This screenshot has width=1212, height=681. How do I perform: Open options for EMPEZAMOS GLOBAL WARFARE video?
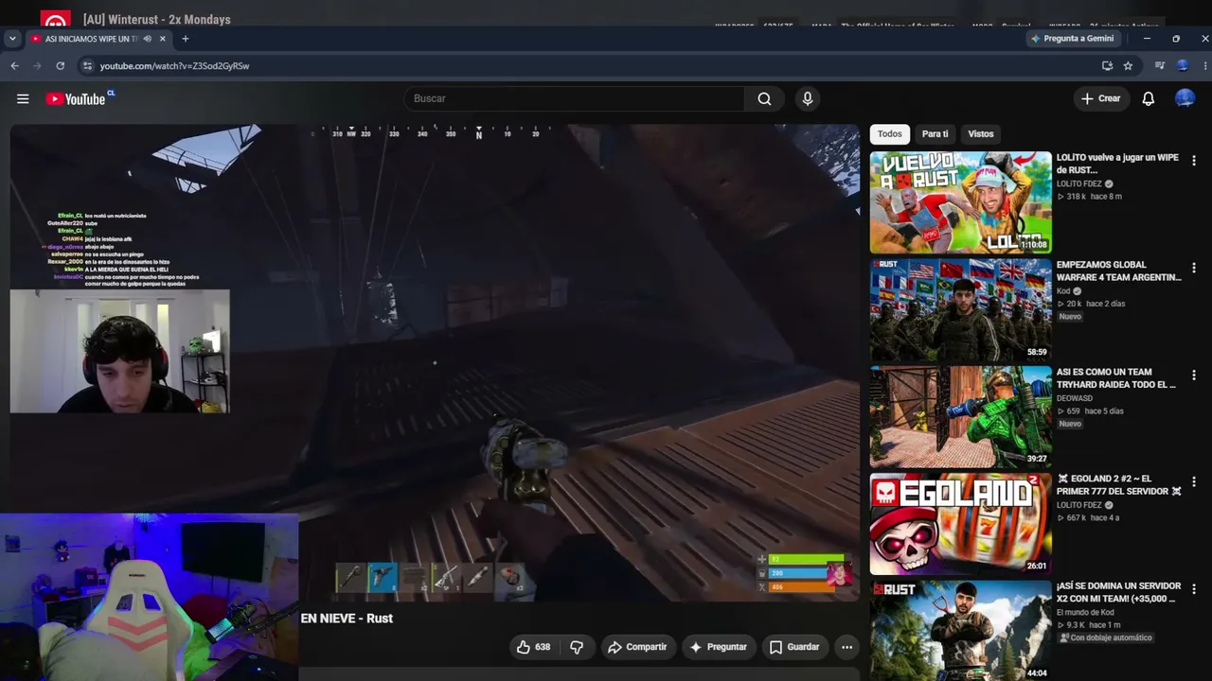(x=1193, y=268)
